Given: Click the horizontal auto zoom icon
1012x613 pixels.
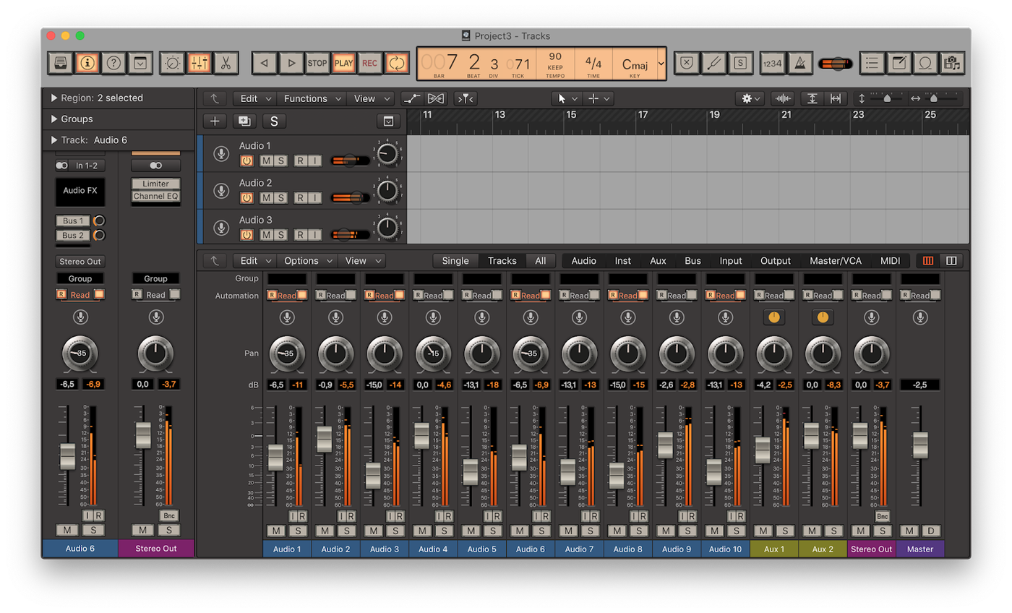Looking at the screenshot, I should pos(836,98).
